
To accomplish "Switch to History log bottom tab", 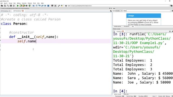I will click(126, 94).
